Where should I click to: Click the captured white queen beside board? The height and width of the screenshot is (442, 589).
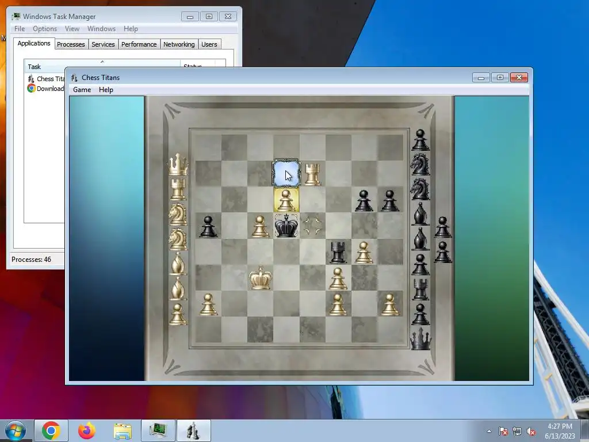[178, 164]
